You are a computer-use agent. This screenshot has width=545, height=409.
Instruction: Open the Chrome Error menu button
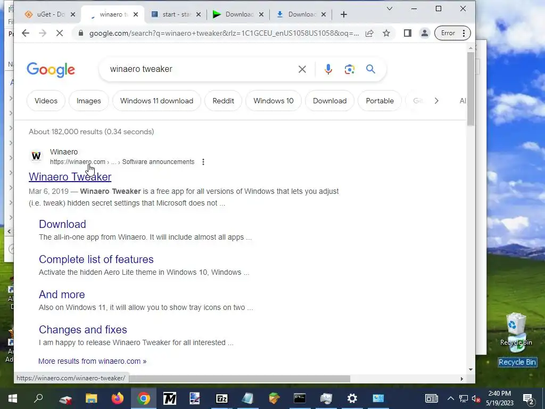(452, 33)
